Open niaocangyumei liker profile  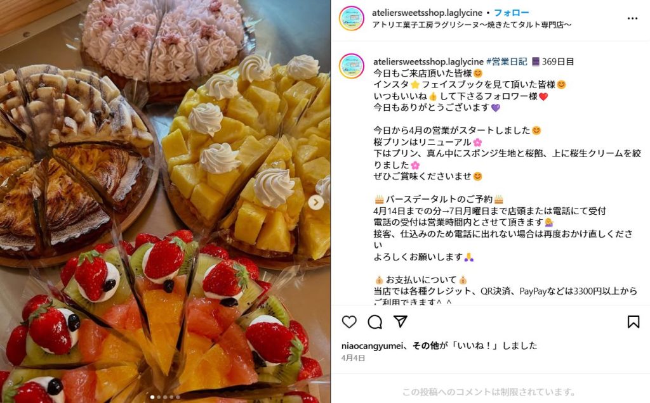tap(372, 345)
